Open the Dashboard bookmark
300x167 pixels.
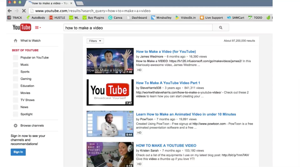pyautogui.click(x=137, y=18)
